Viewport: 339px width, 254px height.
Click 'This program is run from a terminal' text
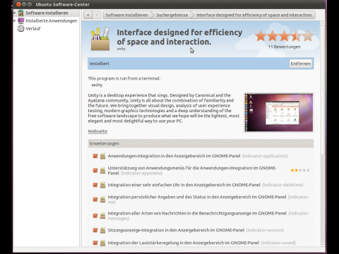124,78
